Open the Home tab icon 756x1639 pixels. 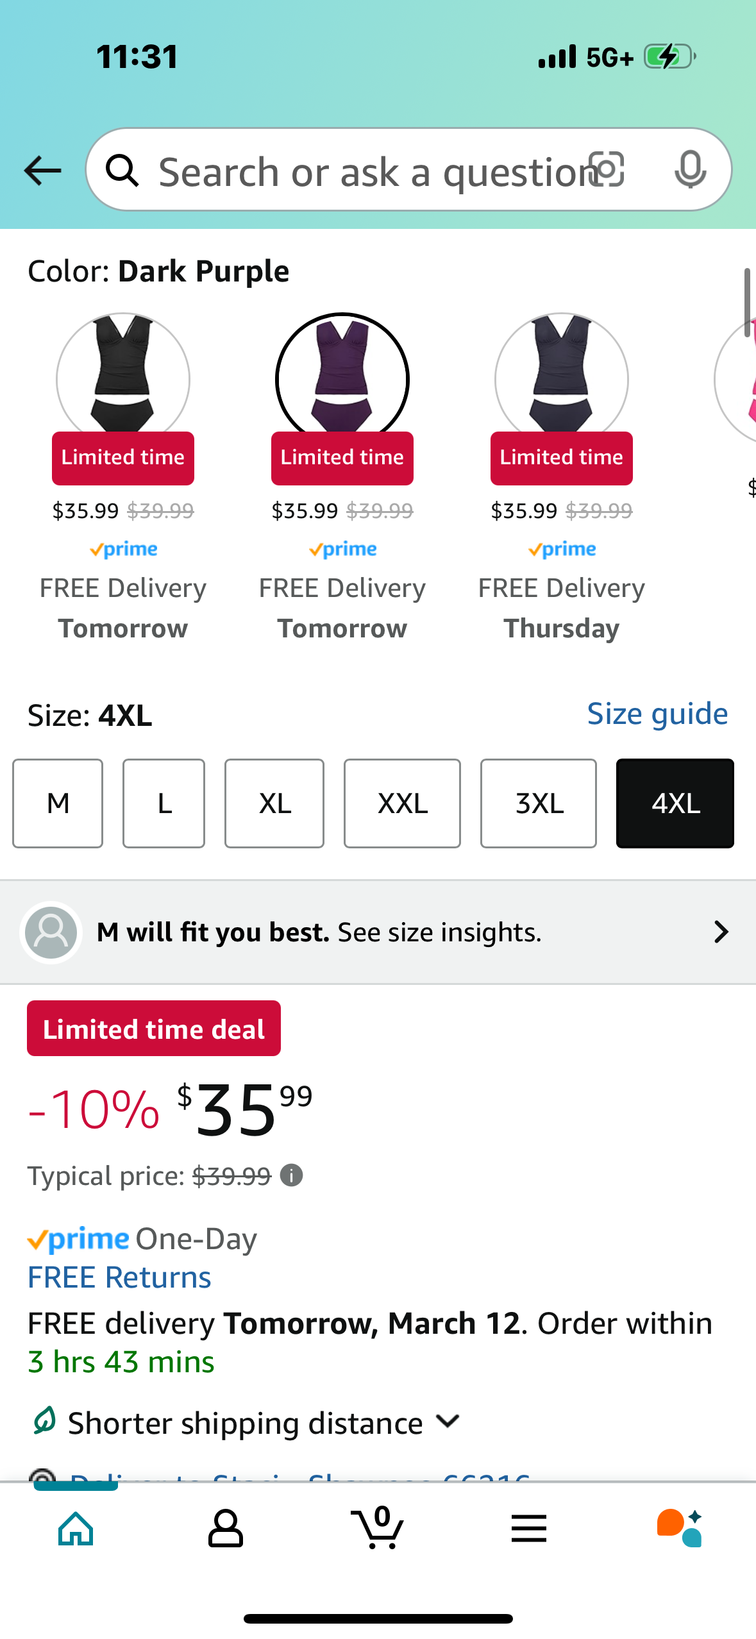[76, 1529]
